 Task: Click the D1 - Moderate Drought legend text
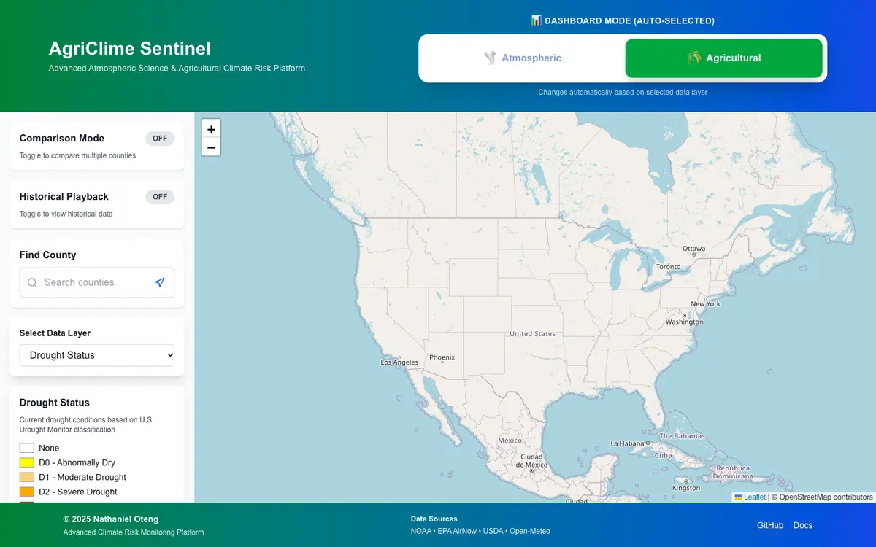pyautogui.click(x=82, y=477)
